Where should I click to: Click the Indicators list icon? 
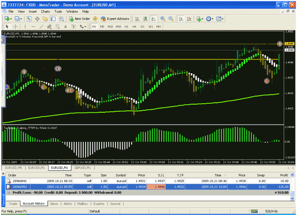(199, 19)
